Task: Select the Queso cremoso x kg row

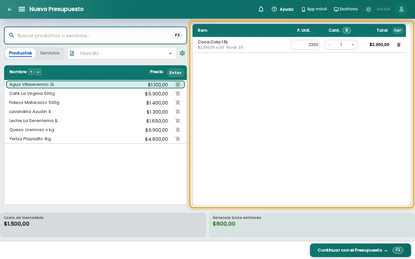Action: pyautogui.click(x=95, y=130)
